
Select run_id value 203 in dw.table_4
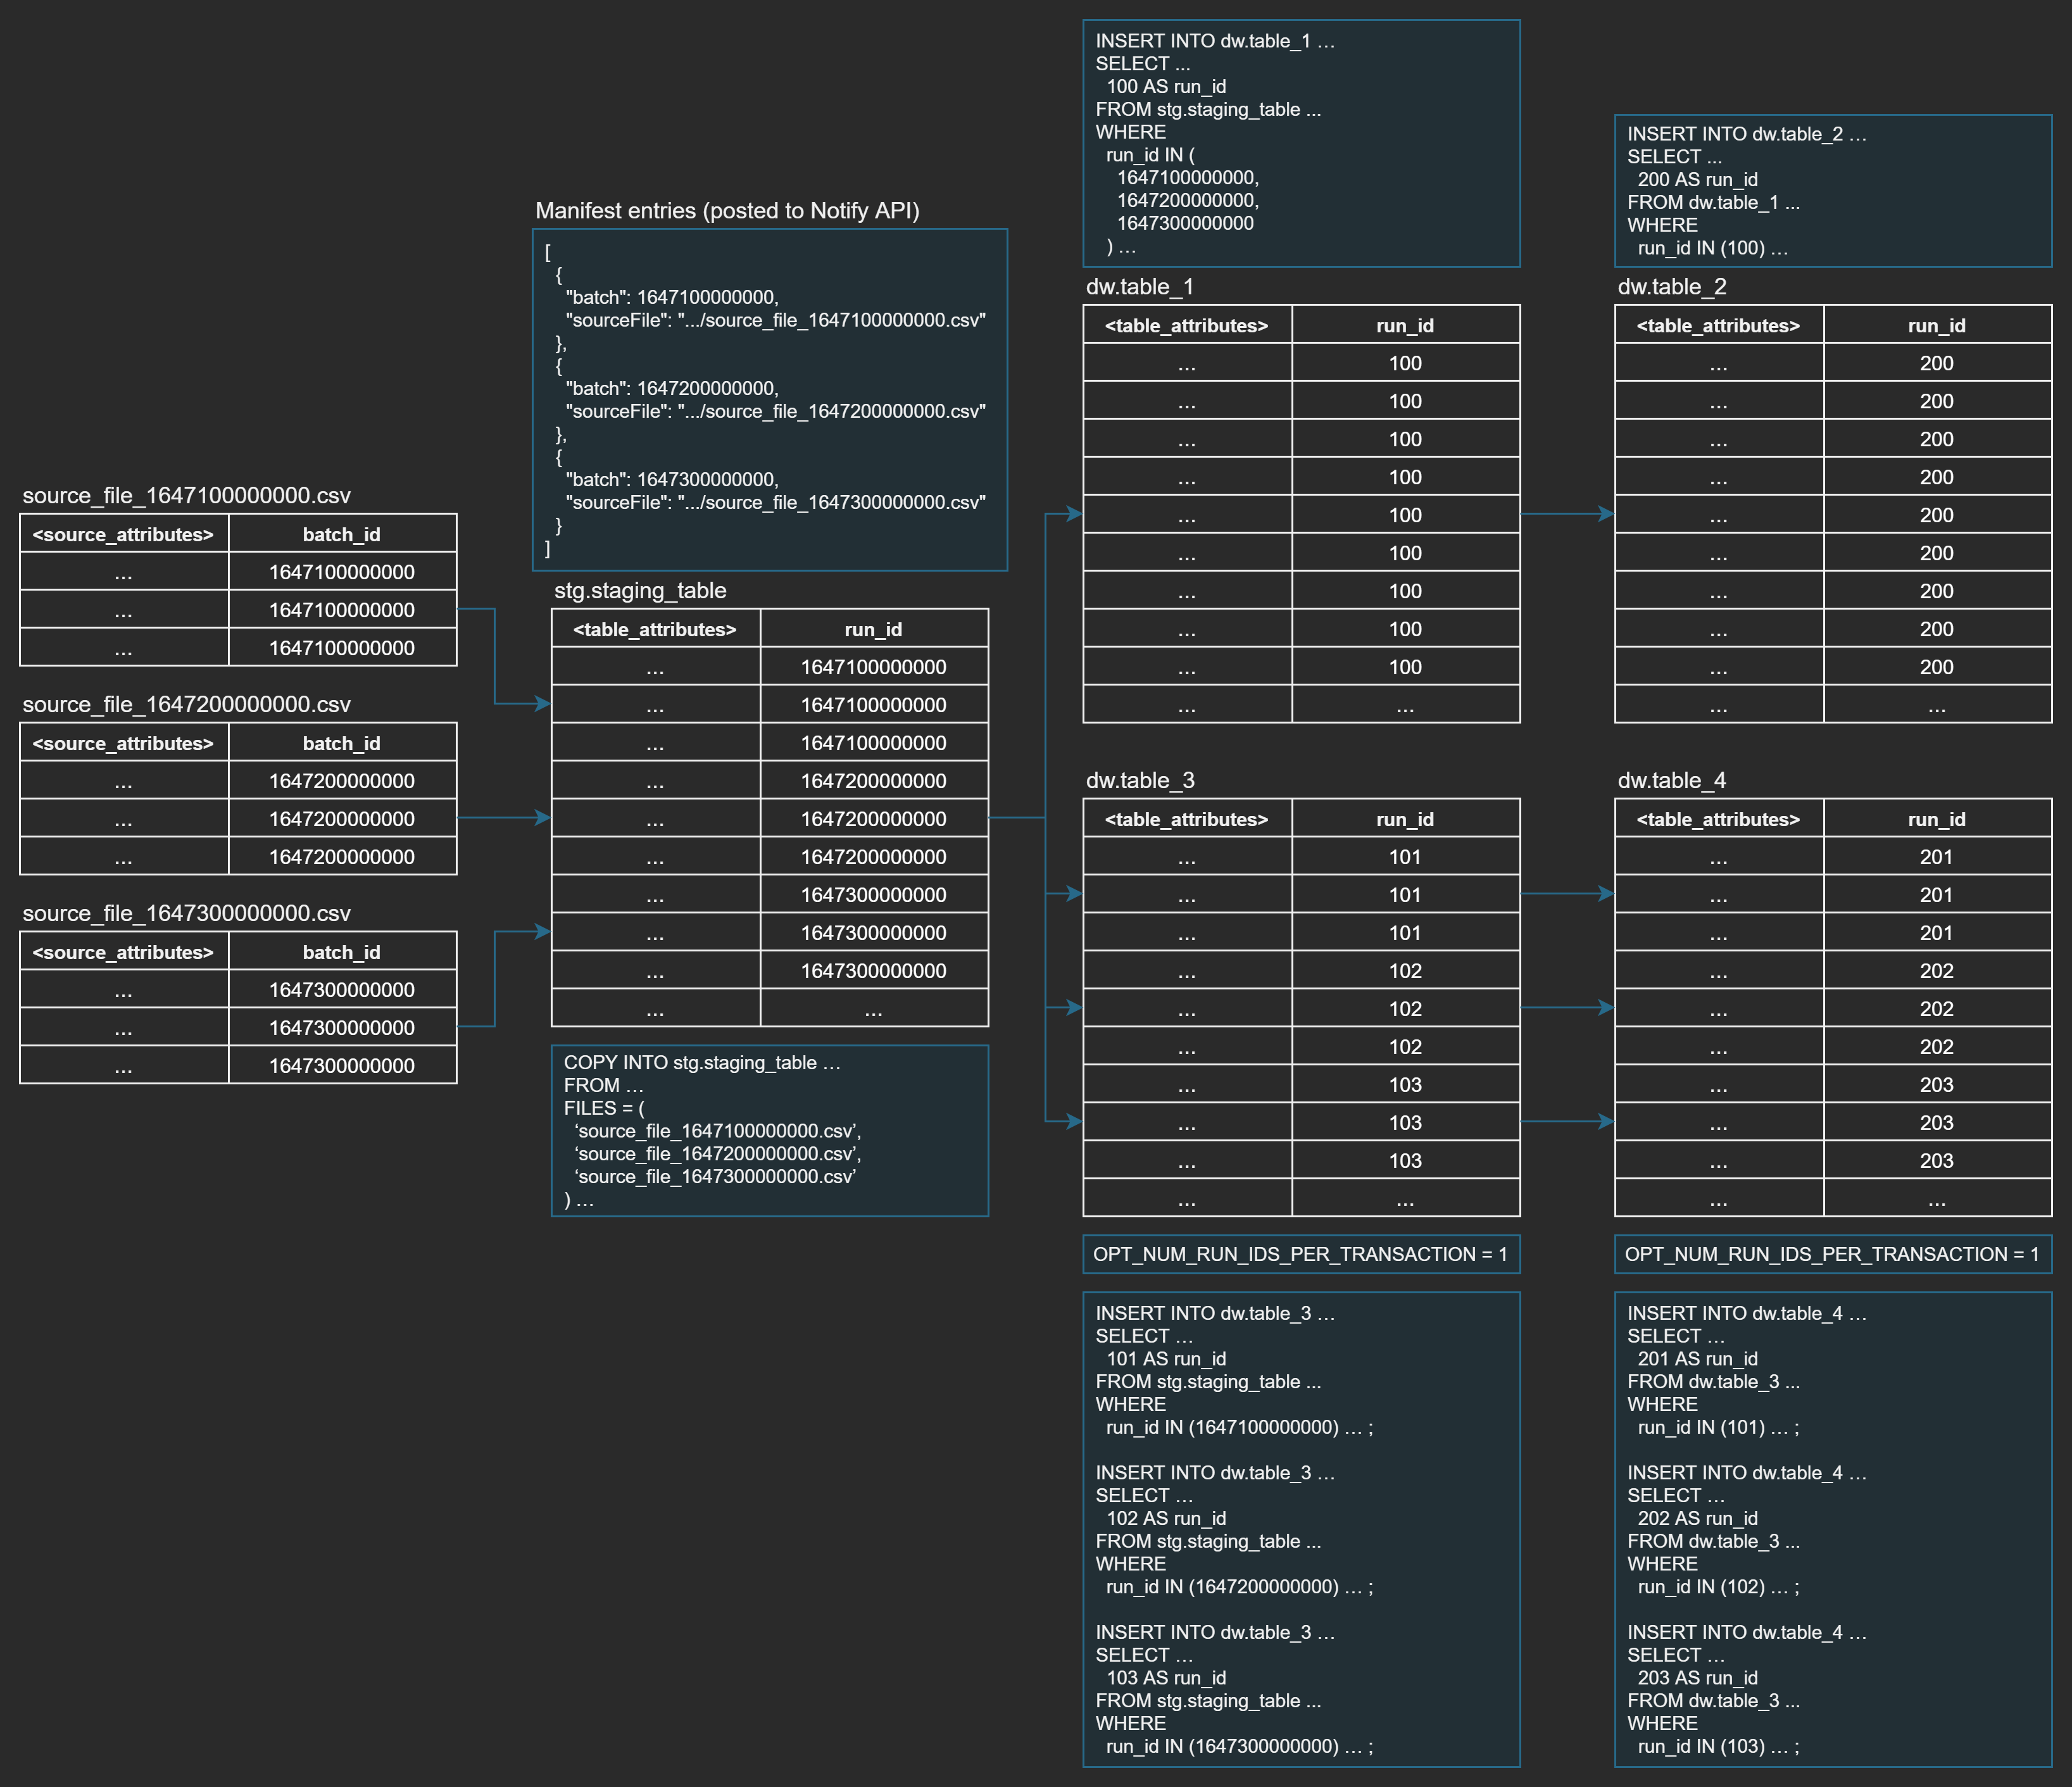tap(1937, 1122)
